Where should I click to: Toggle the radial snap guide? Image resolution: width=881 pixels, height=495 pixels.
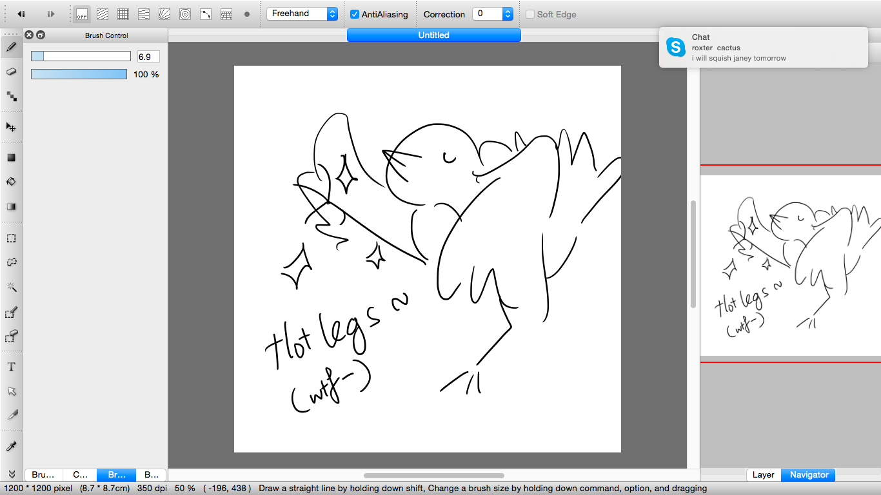tap(164, 14)
